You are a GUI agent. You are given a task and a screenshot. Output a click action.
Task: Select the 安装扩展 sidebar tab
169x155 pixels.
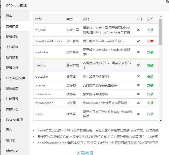(x=15, y=26)
